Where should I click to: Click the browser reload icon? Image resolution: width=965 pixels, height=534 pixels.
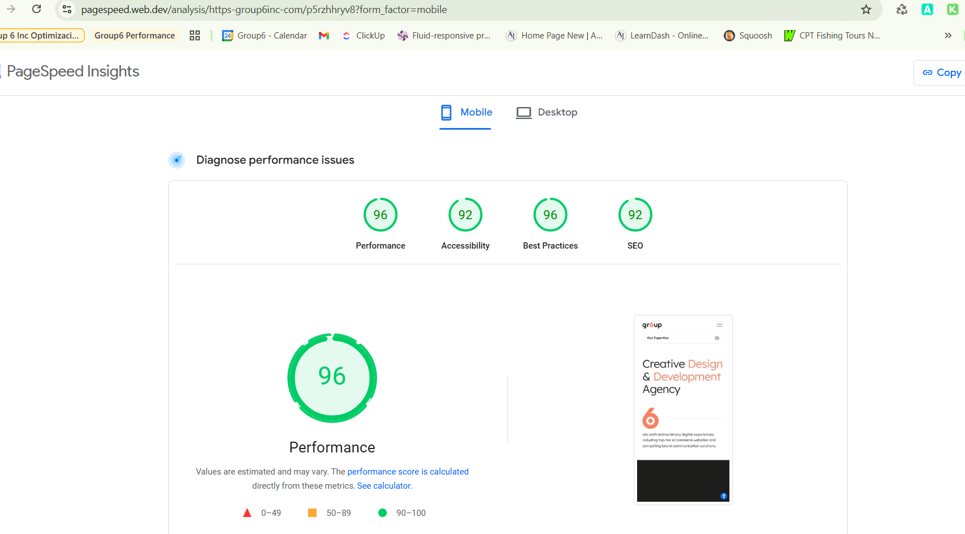tap(37, 9)
